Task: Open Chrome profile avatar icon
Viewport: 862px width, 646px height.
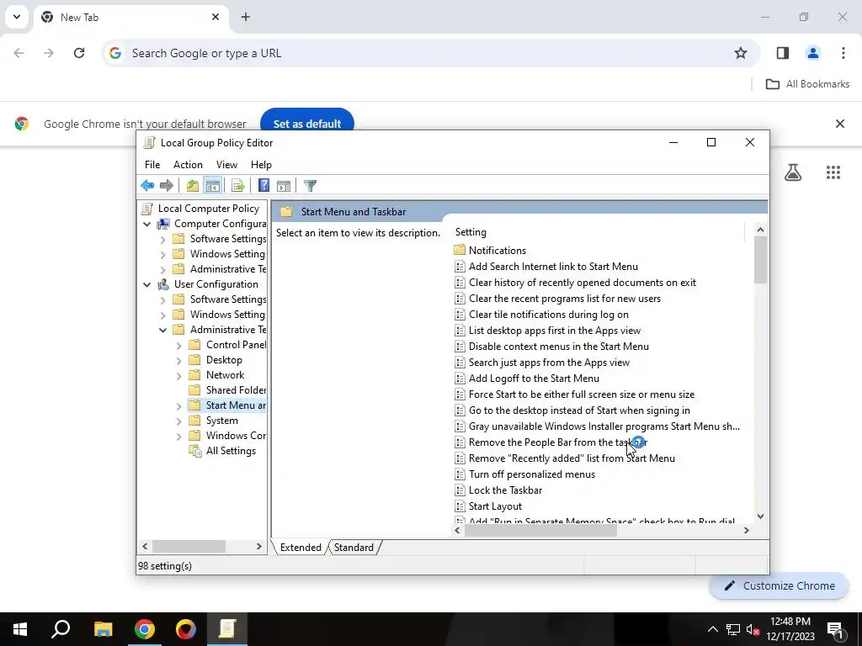Action: [x=812, y=53]
